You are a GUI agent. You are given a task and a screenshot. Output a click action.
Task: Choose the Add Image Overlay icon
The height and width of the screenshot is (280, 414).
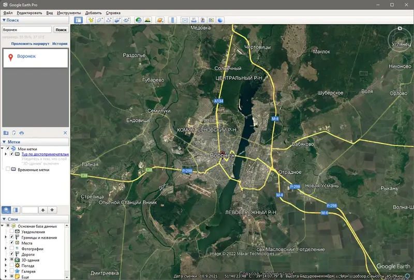(117, 20)
